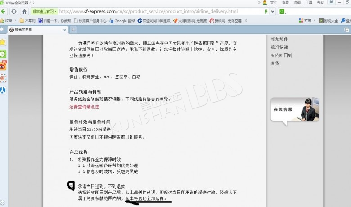Open the Google 翻译 bookmark
This screenshot has width=351, height=207.
pyautogui.click(x=122, y=21)
